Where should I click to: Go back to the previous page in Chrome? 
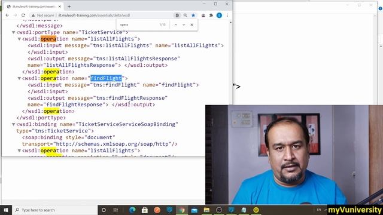pyautogui.click(x=7, y=15)
